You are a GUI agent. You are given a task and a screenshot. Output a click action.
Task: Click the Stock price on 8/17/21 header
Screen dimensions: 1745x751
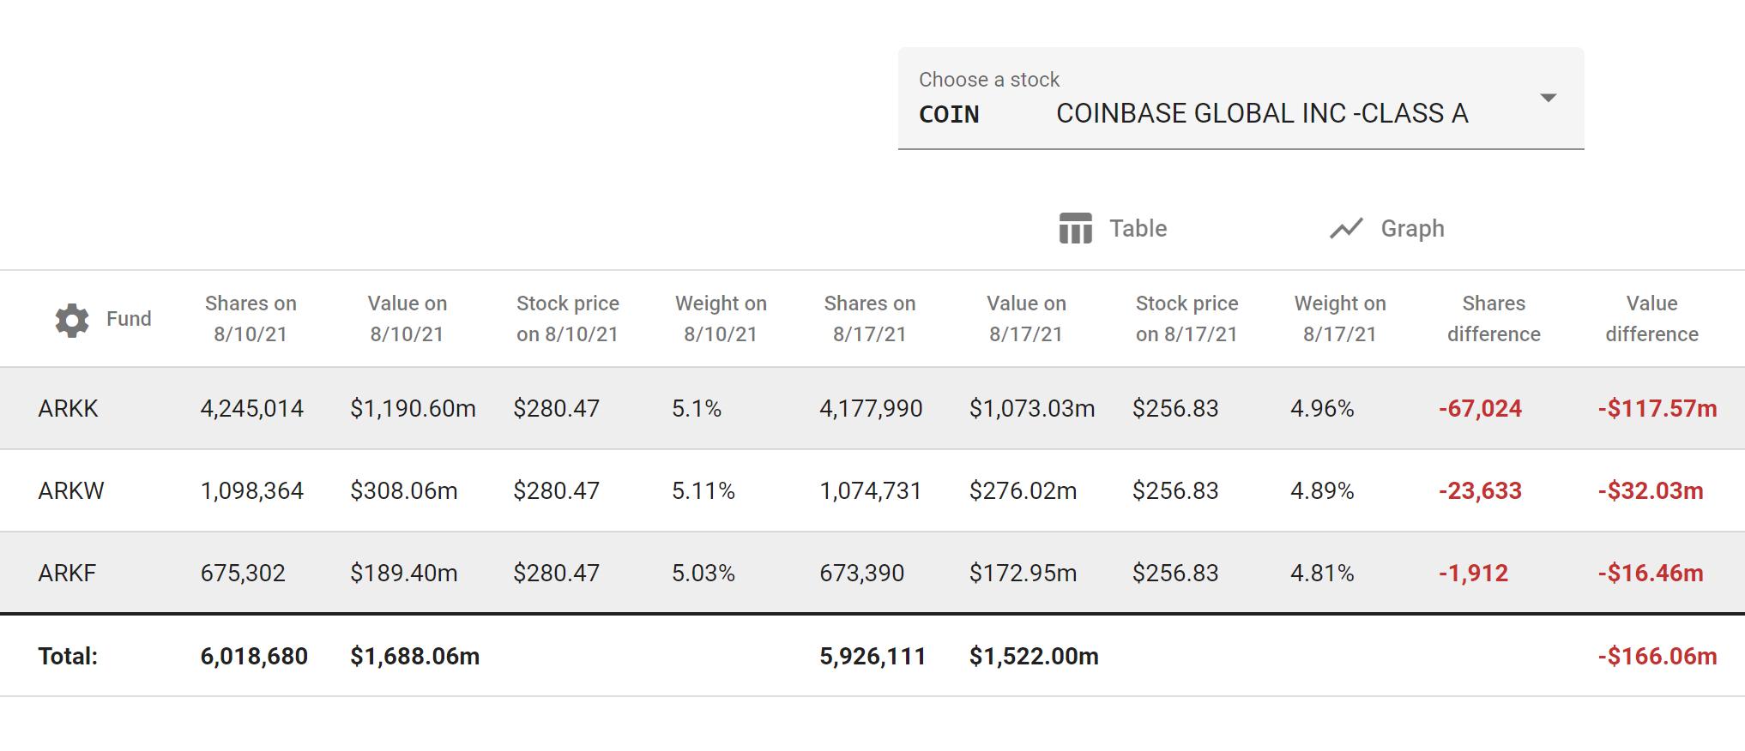pos(1186,319)
